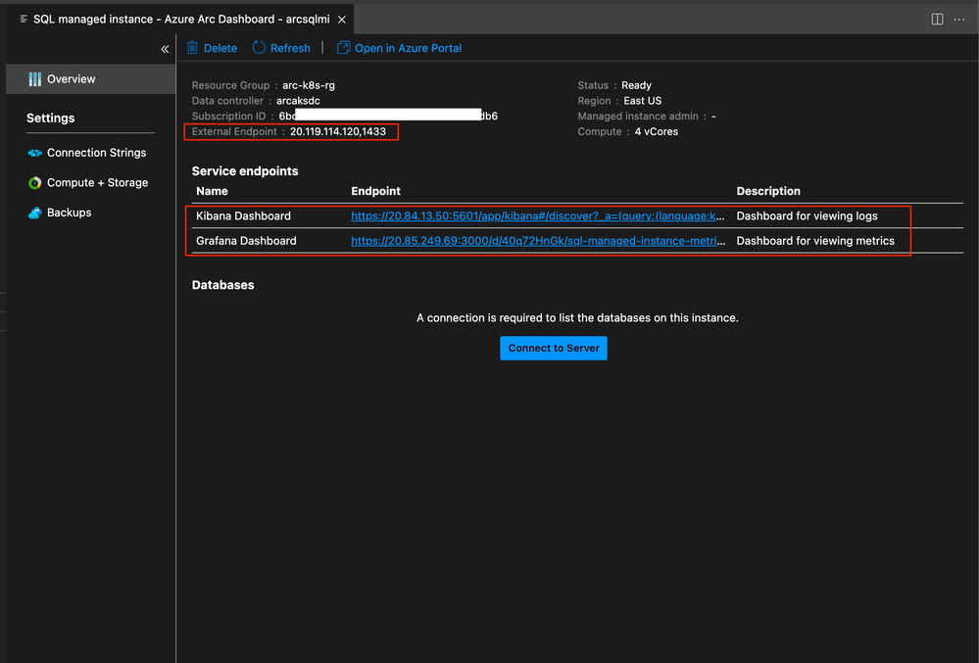The height and width of the screenshot is (663, 979).
Task: Click the Subscription ID label
Action: [x=228, y=116]
